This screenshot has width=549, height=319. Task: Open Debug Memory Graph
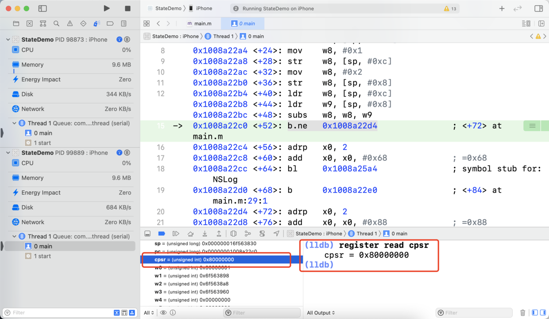pyautogui.click(x=247, y=233)
